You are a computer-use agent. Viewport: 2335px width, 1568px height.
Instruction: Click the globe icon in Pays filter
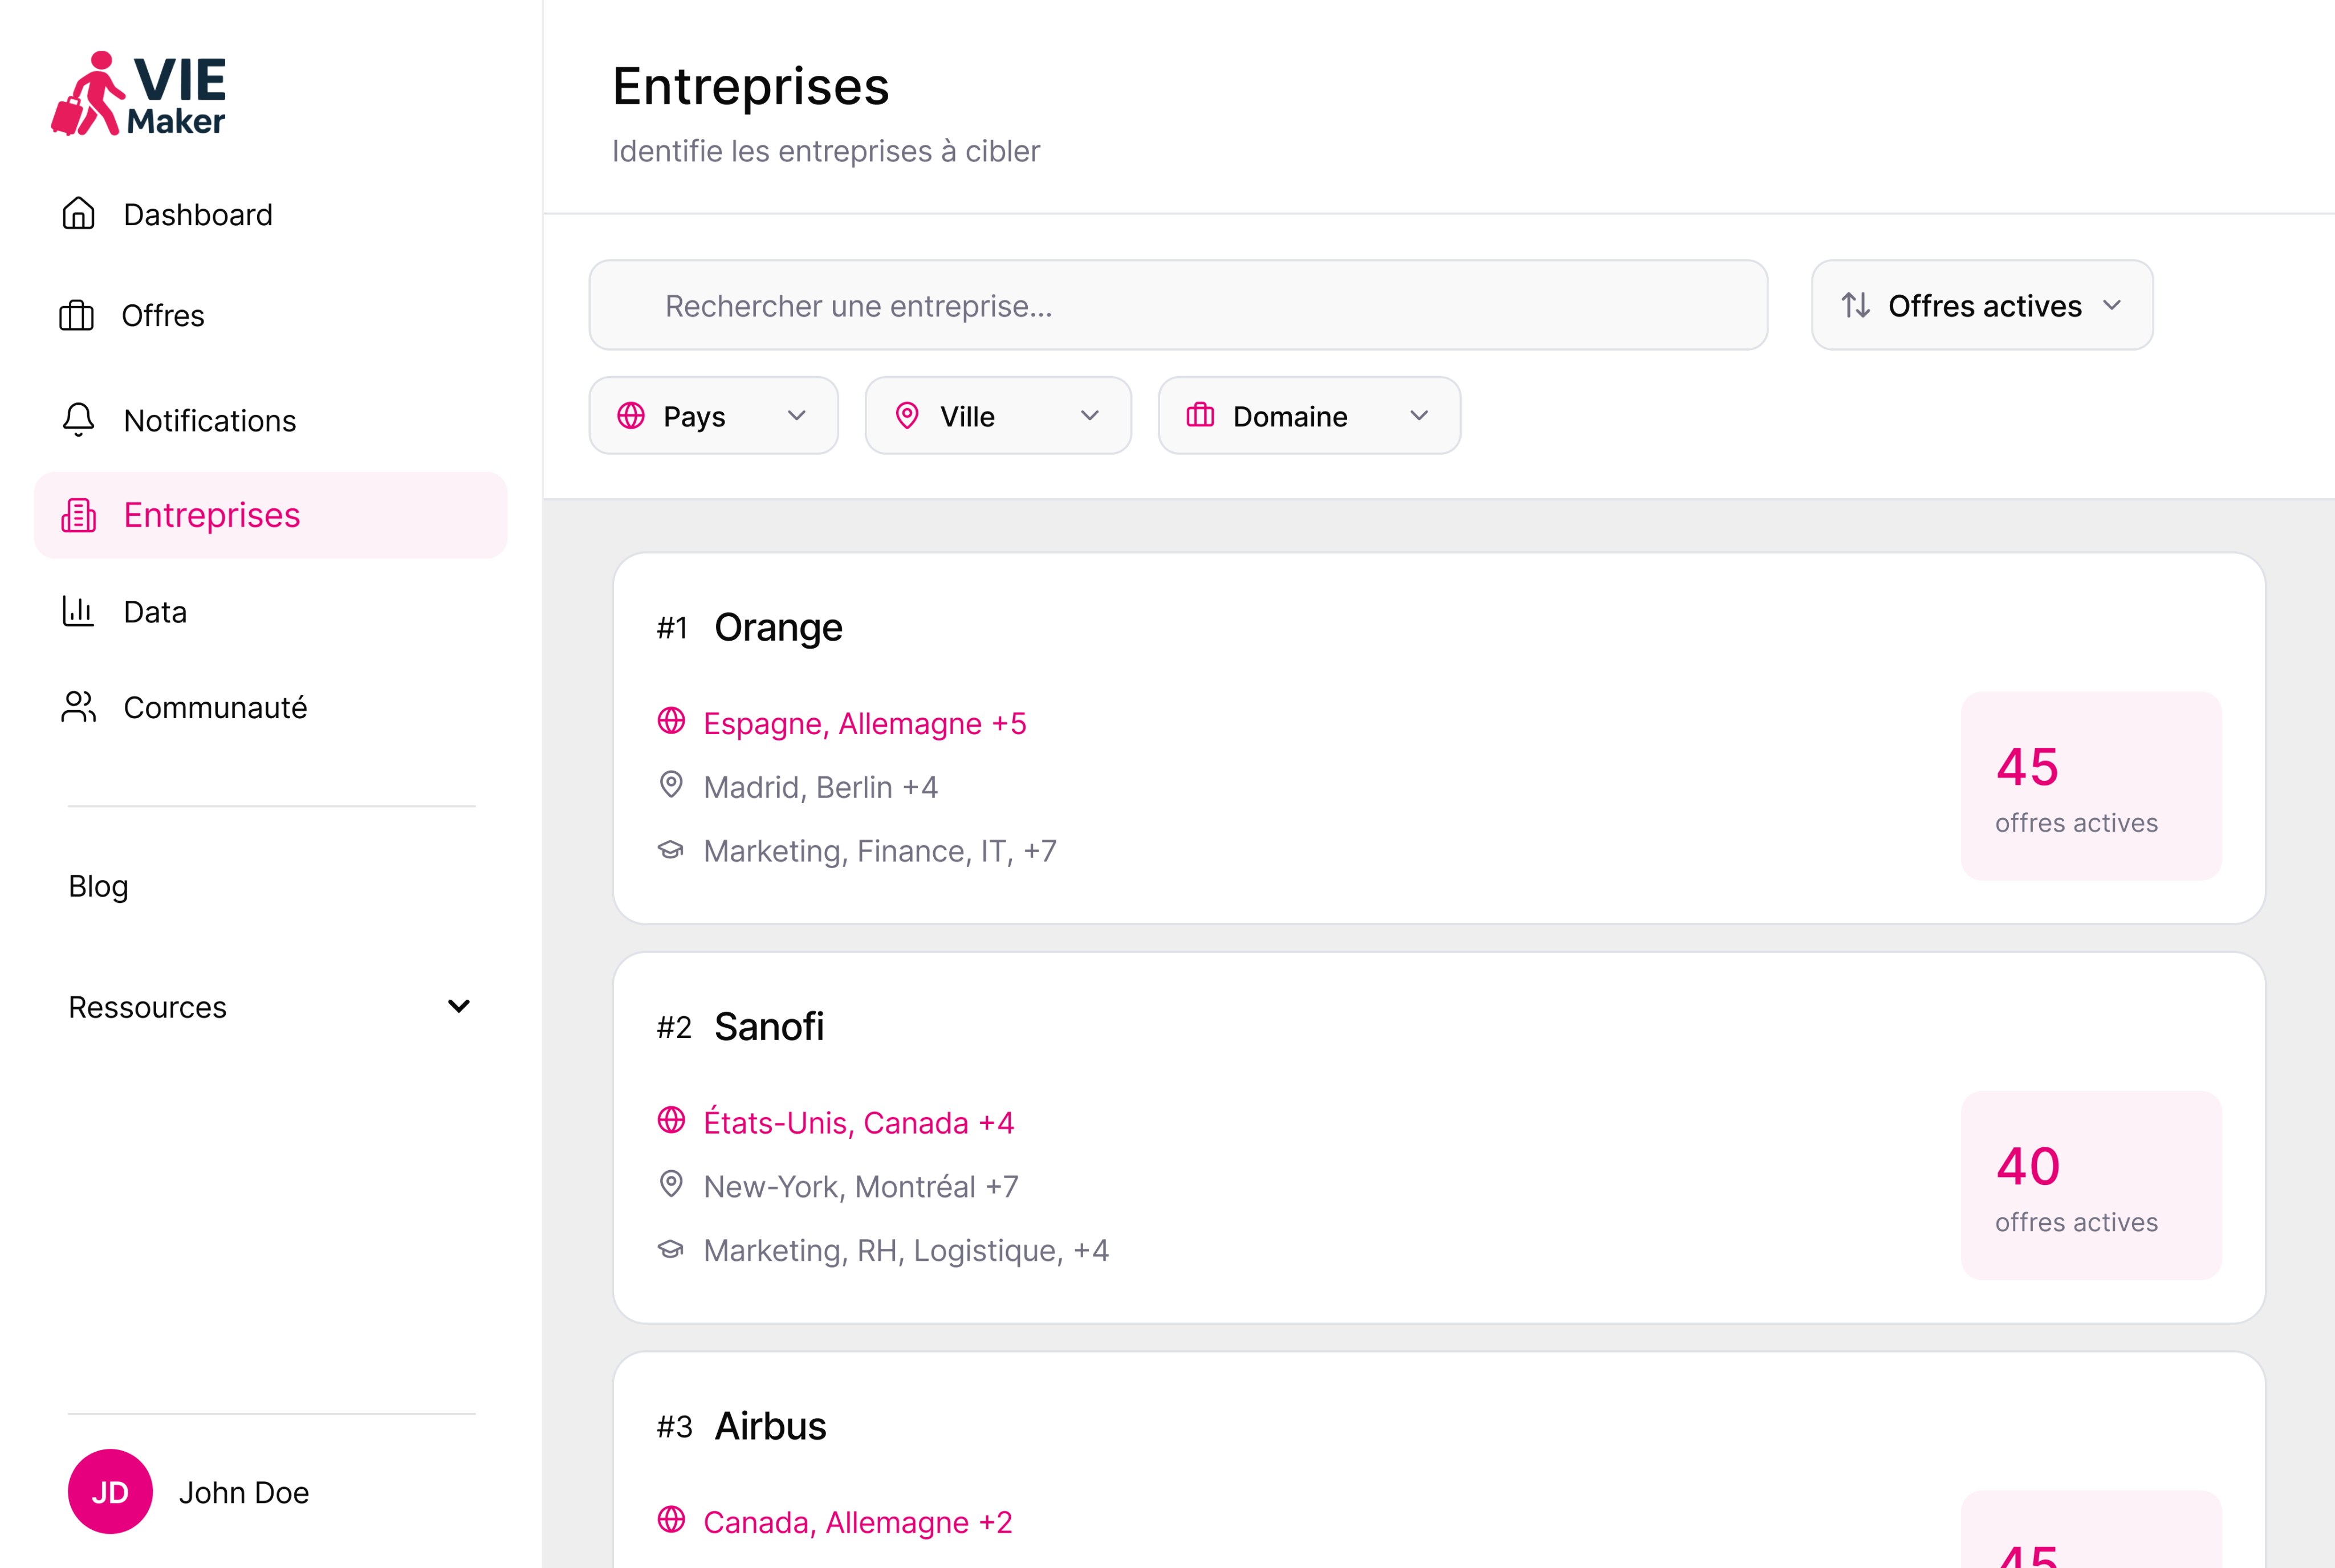(631, 416)
